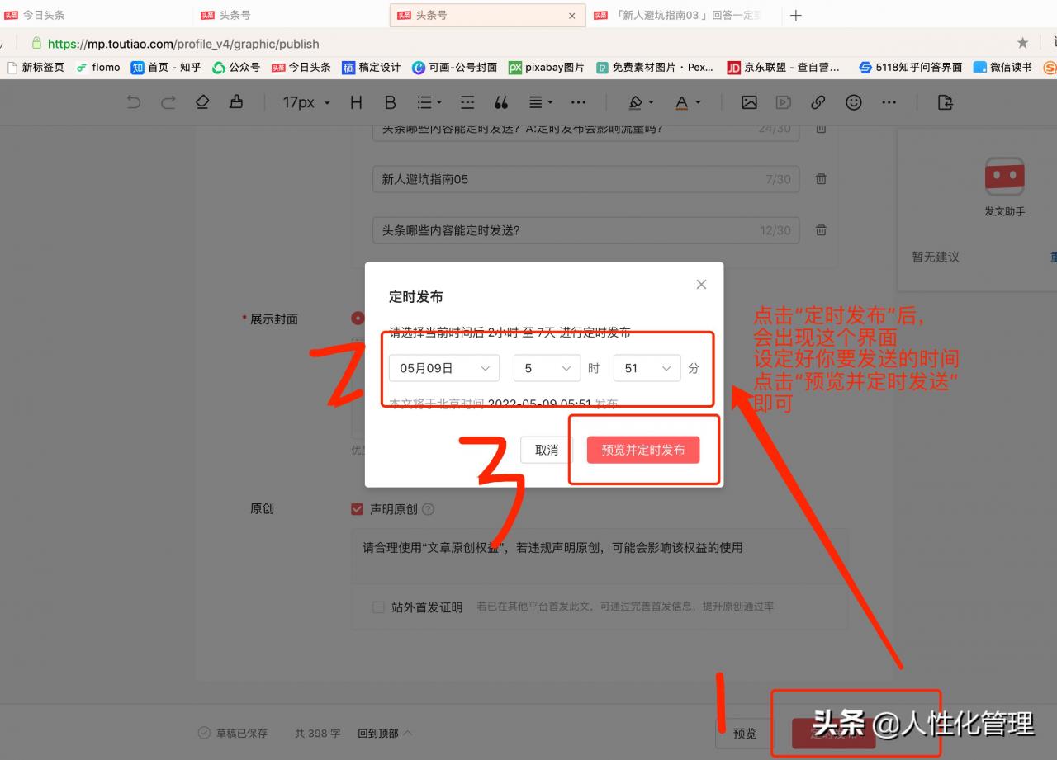Close the 定时发布 dialog
Viewport: 1057px width, 760px height.
pyautogui.click(x=701, y=285)
